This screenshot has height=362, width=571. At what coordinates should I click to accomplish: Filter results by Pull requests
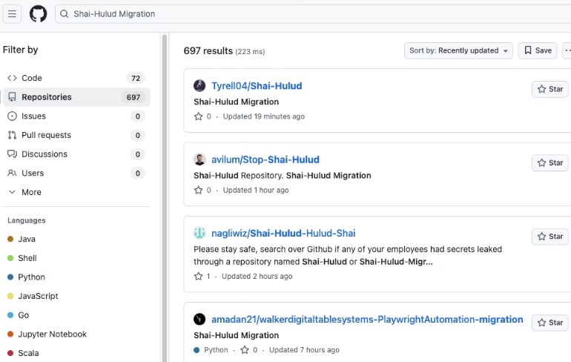(76, 135)
